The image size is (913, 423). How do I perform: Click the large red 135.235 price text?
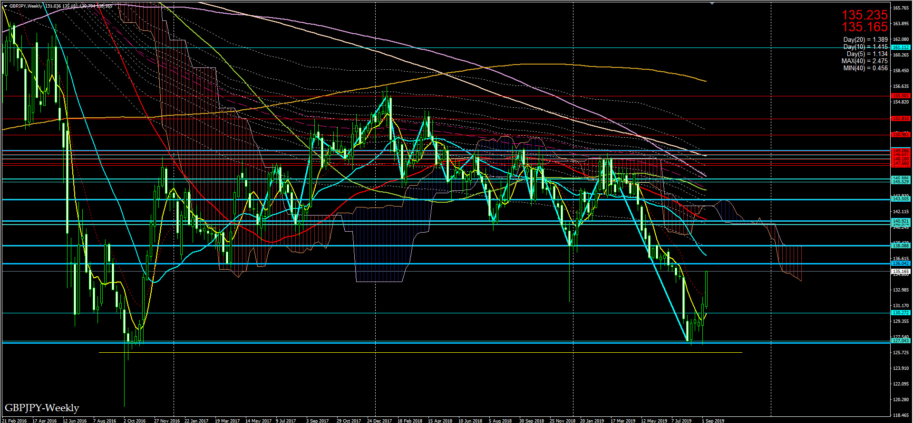[864, 15]
